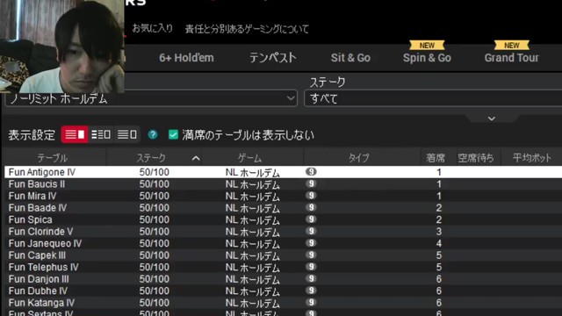The height and width of the screenshot is (316, 562).
Task: Switch to the second display layout icon
Action: [101, 134]
